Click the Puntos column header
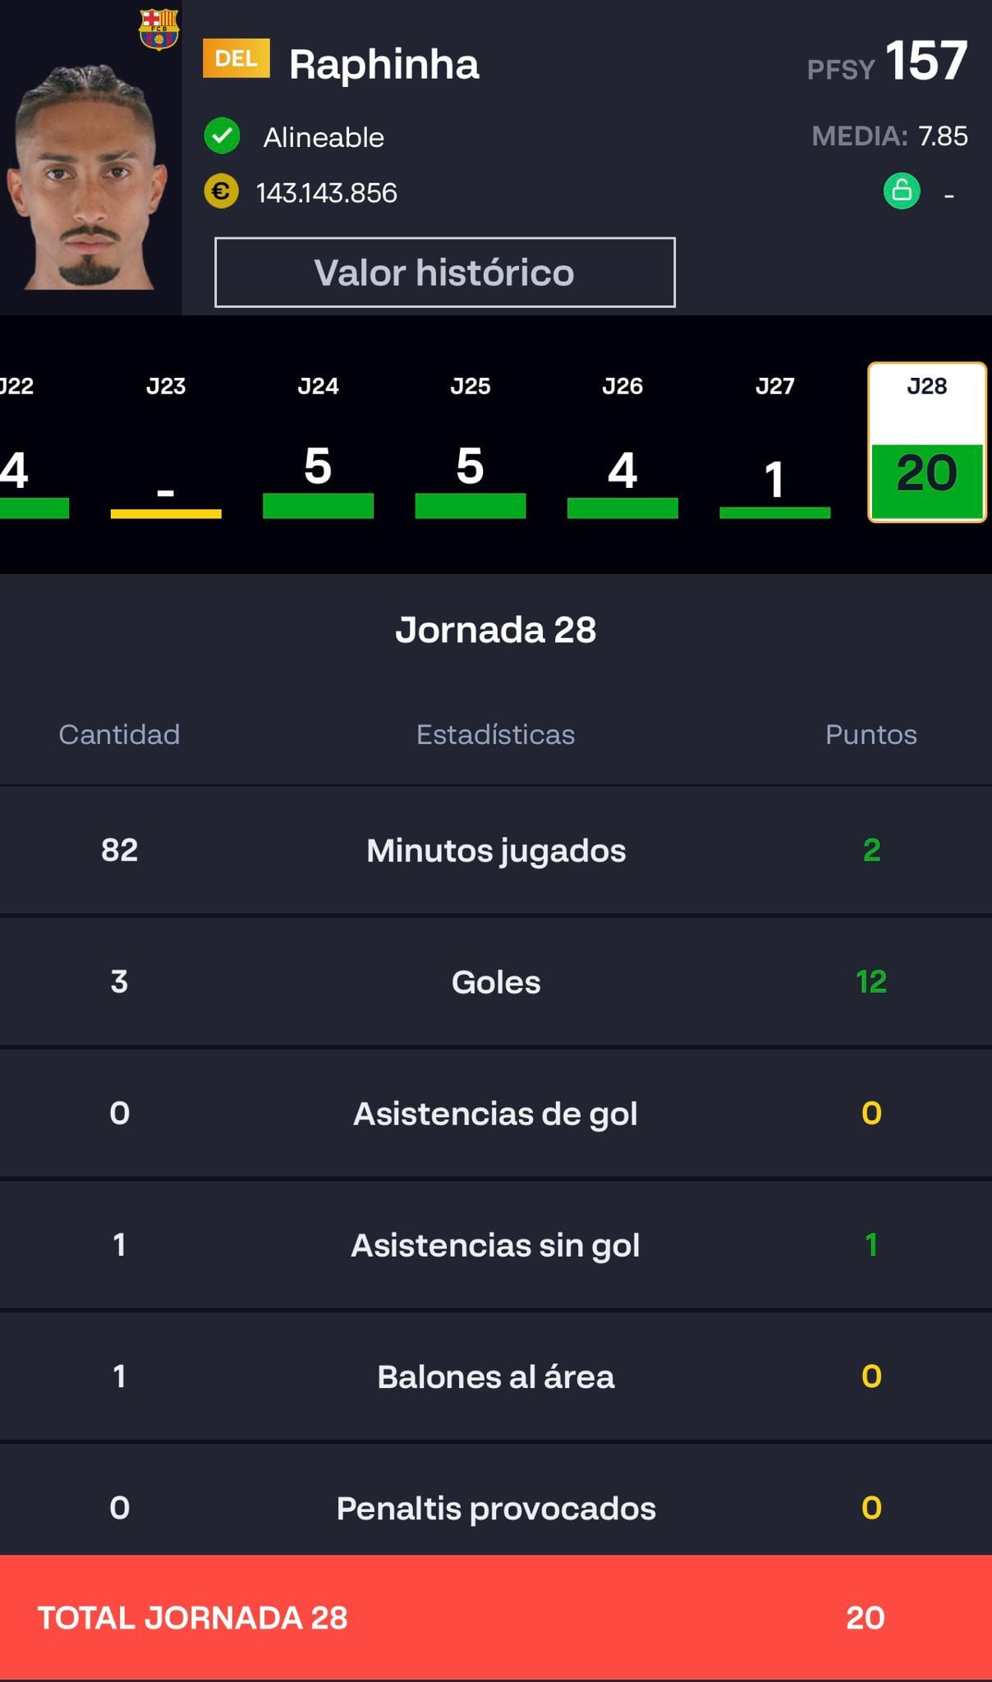Screen dimensions: 992x1682 tap(870, 734)
